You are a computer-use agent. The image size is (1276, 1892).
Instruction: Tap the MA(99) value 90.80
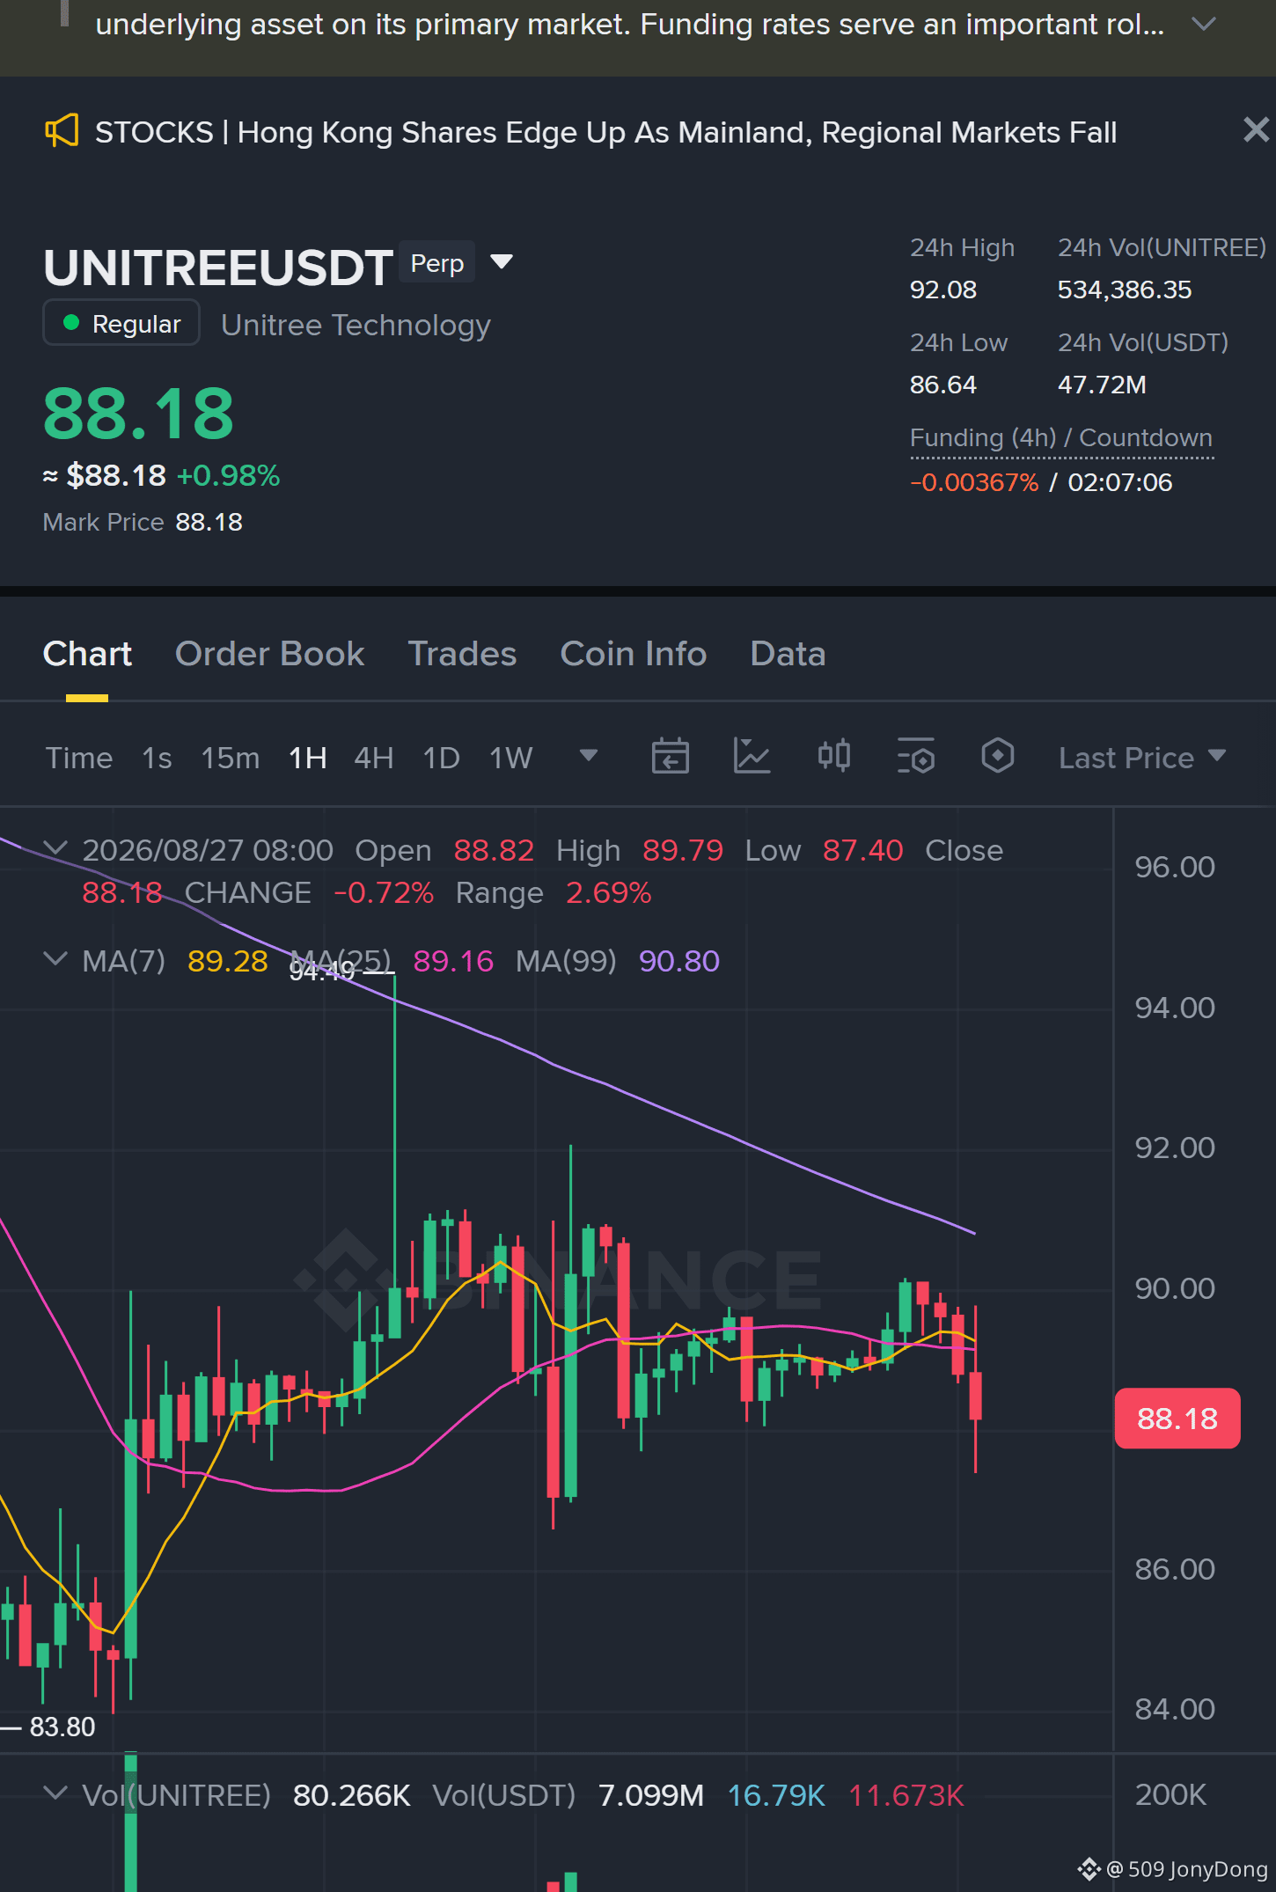679,961
